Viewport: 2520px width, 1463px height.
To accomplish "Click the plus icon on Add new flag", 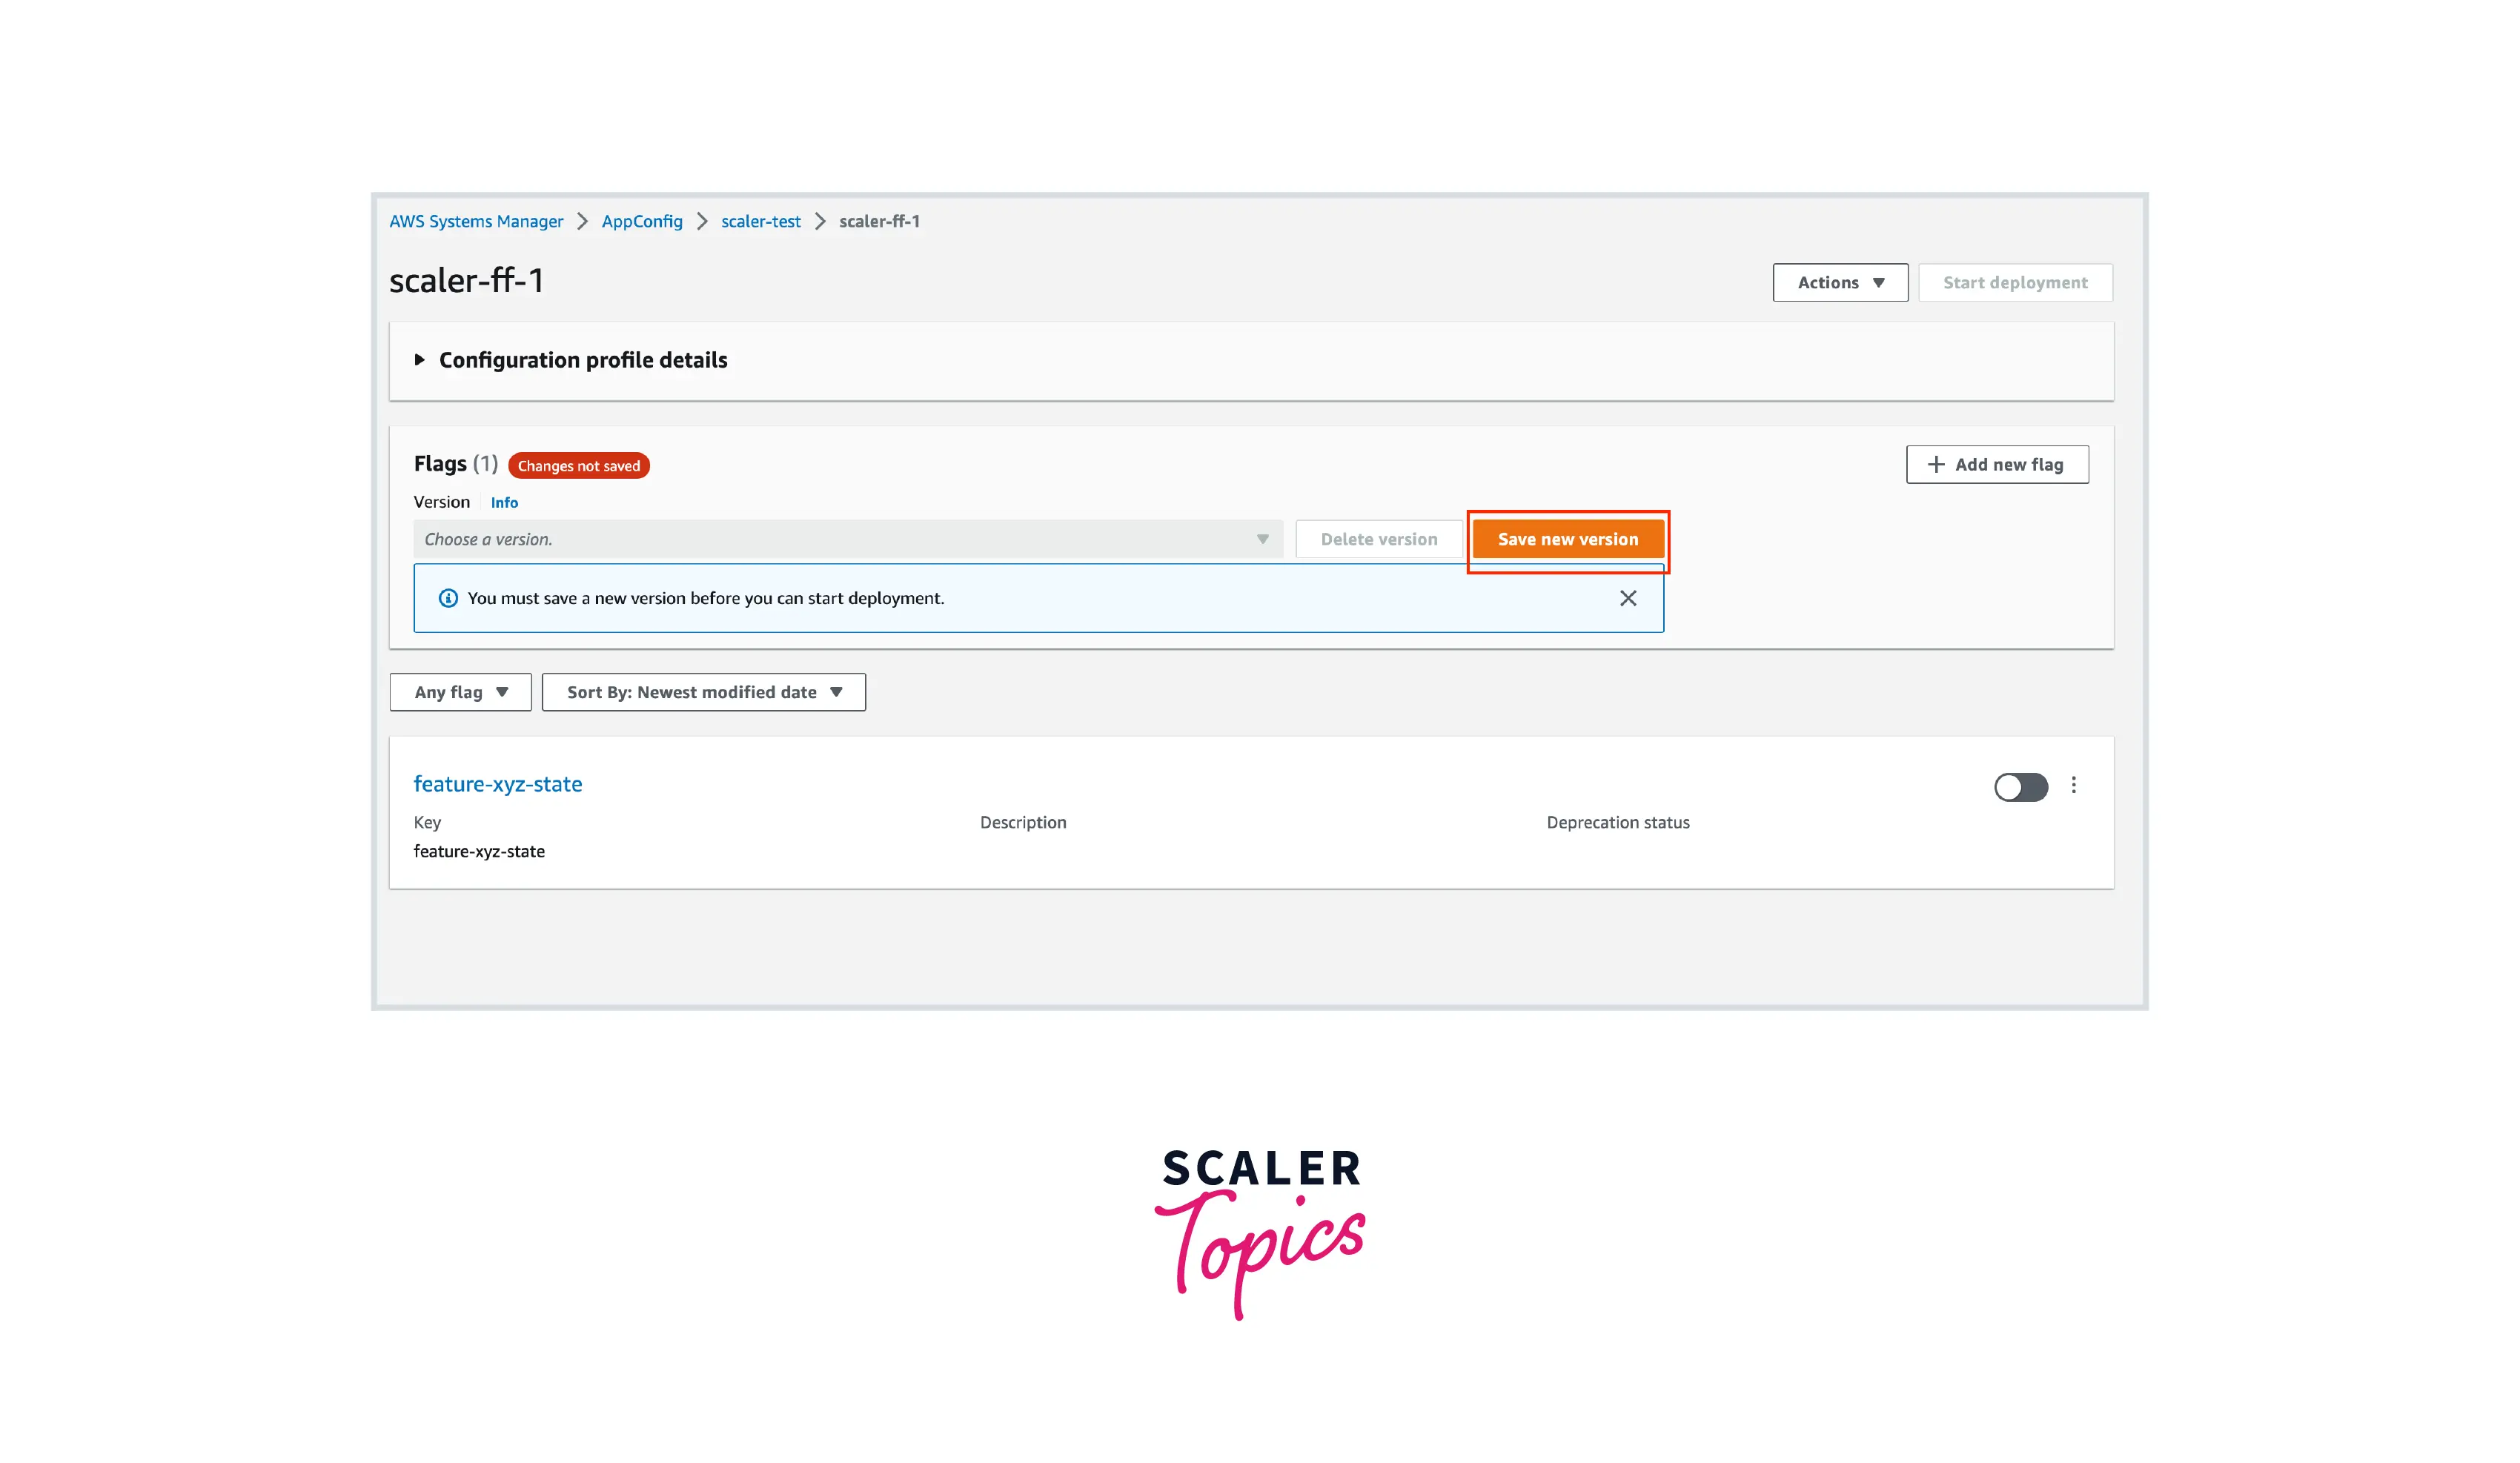I will tap(1936, 464).
